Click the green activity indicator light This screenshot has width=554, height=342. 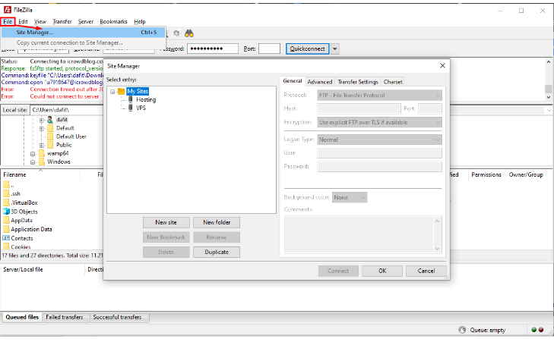pos(533,330)
